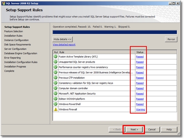This screenshot has width=184, height=139.
Task: Maximize the SQL Server Setup window
Action: pos(174,3)
